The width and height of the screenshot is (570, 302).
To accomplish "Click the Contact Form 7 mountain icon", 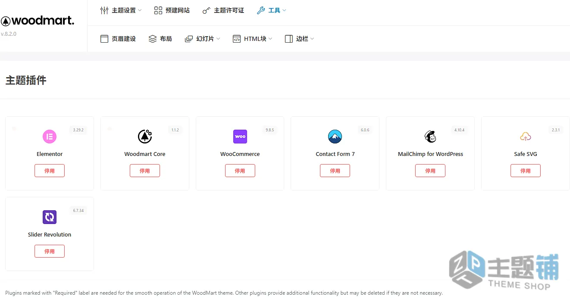I will (x=335, y=137).
